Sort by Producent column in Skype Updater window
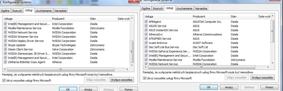283x91 pixels. tap(70, 19)
